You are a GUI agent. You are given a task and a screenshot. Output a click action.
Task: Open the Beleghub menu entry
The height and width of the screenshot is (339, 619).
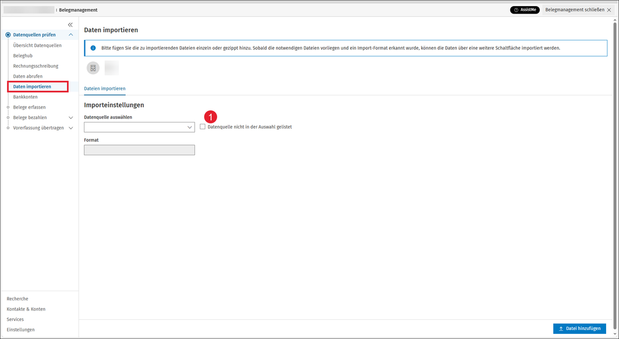[x=23, y=56]
